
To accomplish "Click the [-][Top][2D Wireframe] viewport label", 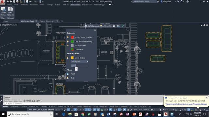I will pyautogui.click(x=9, y=25).
